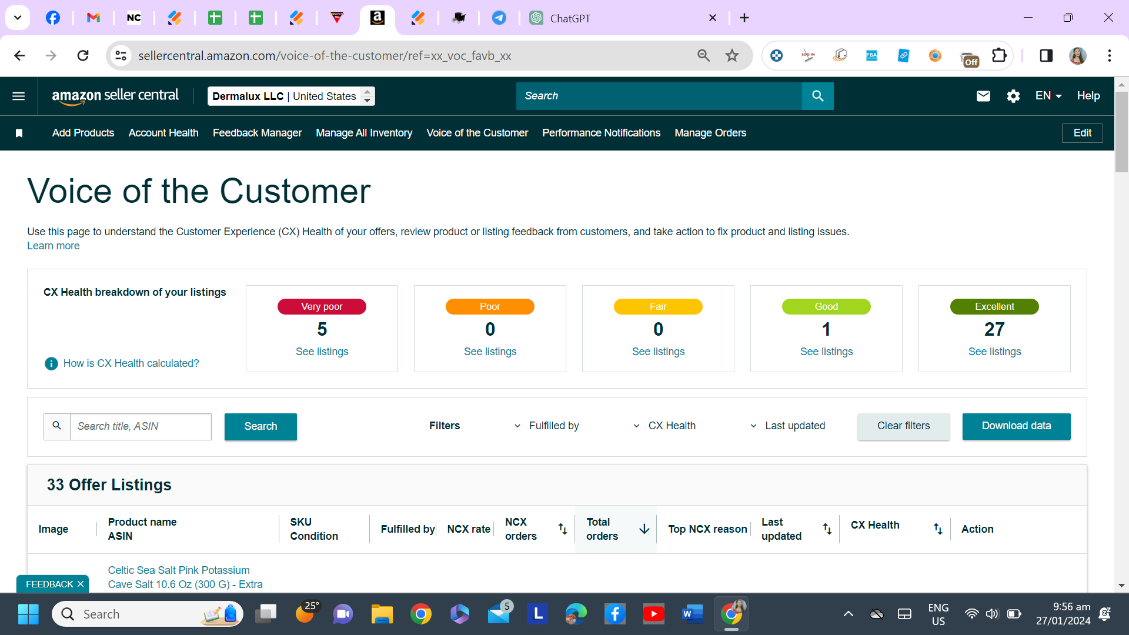Click Clear filters button
Image resolution: width=1129 pixels, height=635 pixels.
[x=903, y=426]
